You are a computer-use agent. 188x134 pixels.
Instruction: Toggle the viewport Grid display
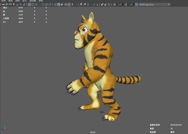pyautogui.click(x=29, y=4)
